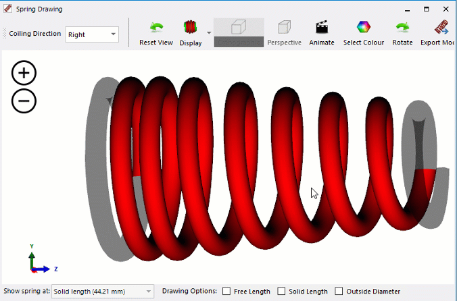Open the Show spring at dropdown

pos(103,292)
